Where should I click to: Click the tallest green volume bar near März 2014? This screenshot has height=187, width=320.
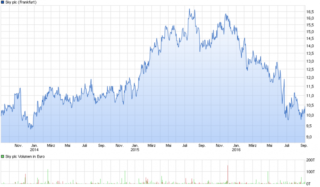click(48, 176)
